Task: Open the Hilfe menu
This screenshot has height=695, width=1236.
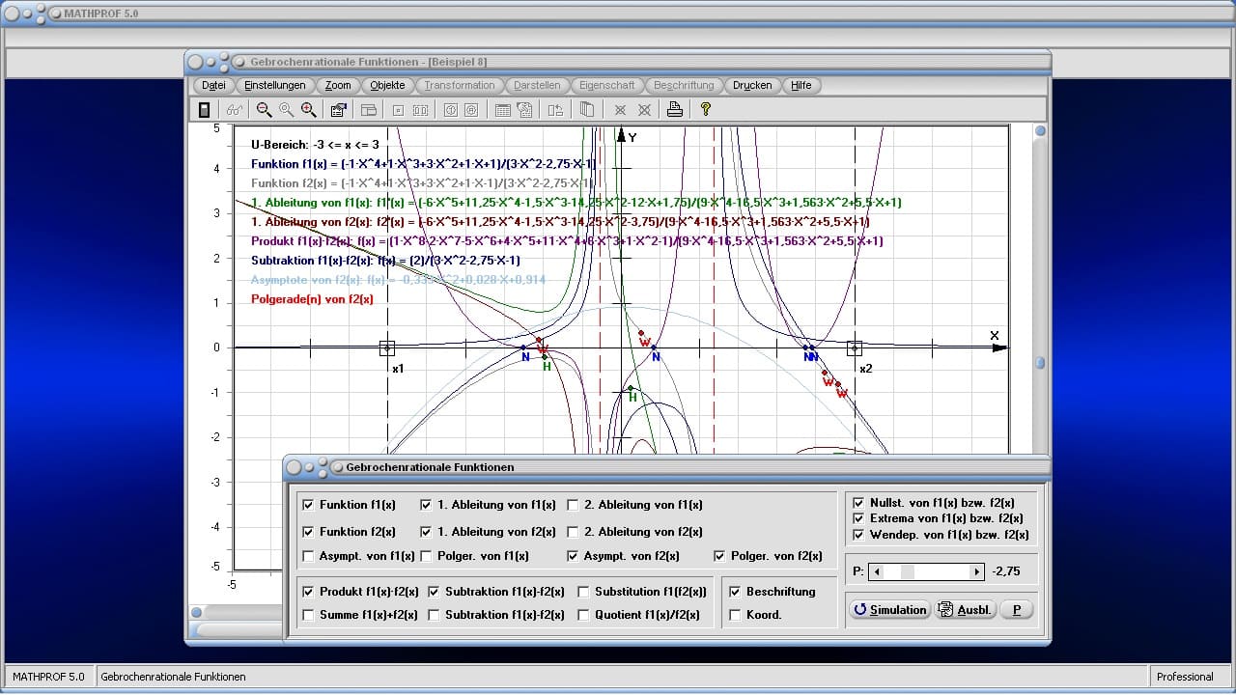Action: [801, 85]
